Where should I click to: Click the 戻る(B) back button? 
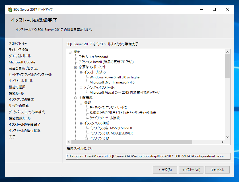point(165,170)
